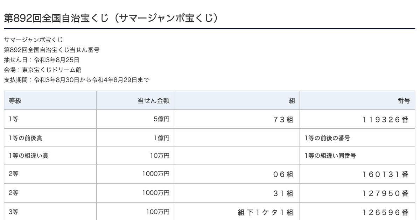
Task: Click the 会場：東京宝くじドリーム館 text
Action: coord(43,70)
